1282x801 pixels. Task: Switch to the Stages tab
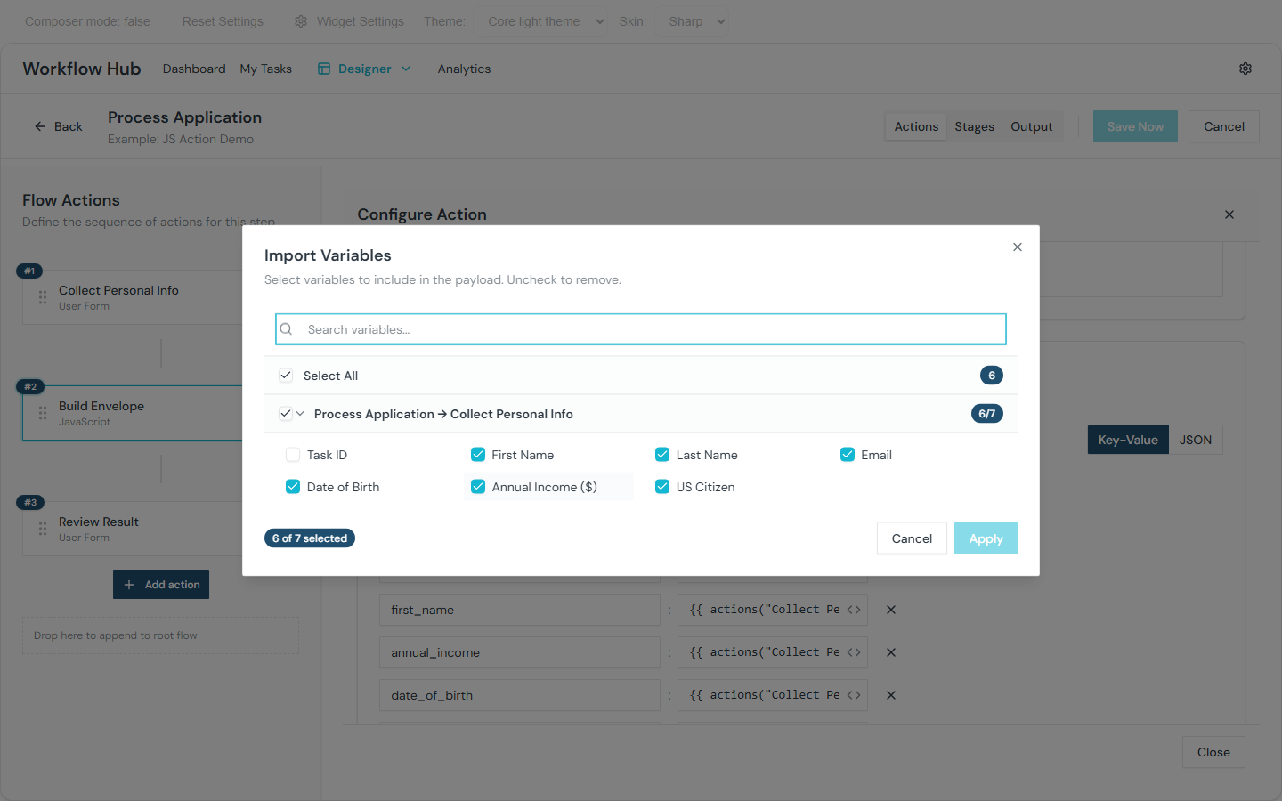(x=974, y=126)
